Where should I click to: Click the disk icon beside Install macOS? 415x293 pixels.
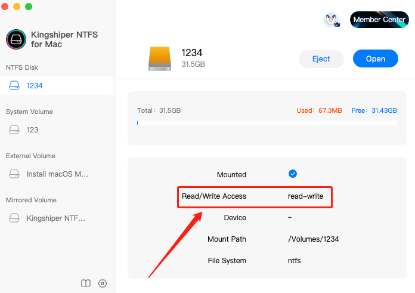[x=14, y=174]
